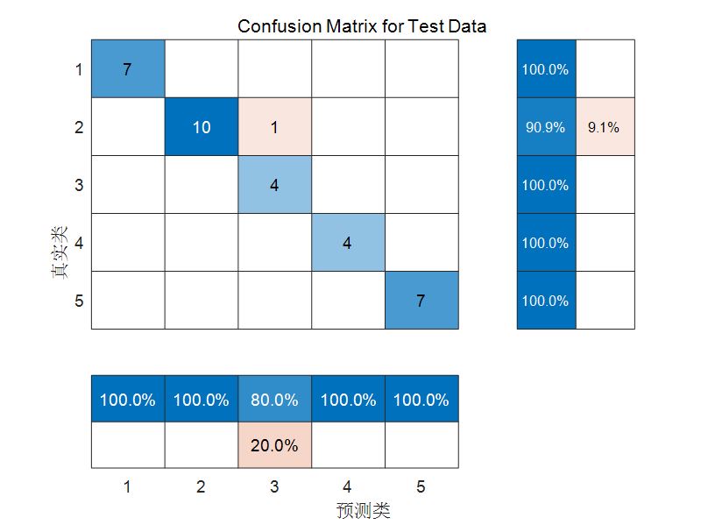Image resolution: width=701 pixels, height=525 pixels.
Task: Click the x-axis label '预测类'
Action: pos(363,510)
